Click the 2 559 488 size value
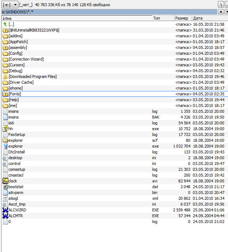 [181, 210]
